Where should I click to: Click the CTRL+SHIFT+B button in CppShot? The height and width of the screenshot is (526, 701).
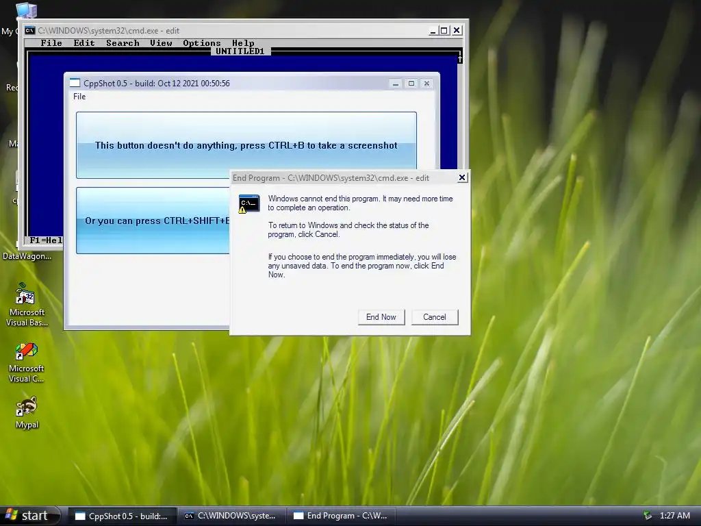point(153,221)
